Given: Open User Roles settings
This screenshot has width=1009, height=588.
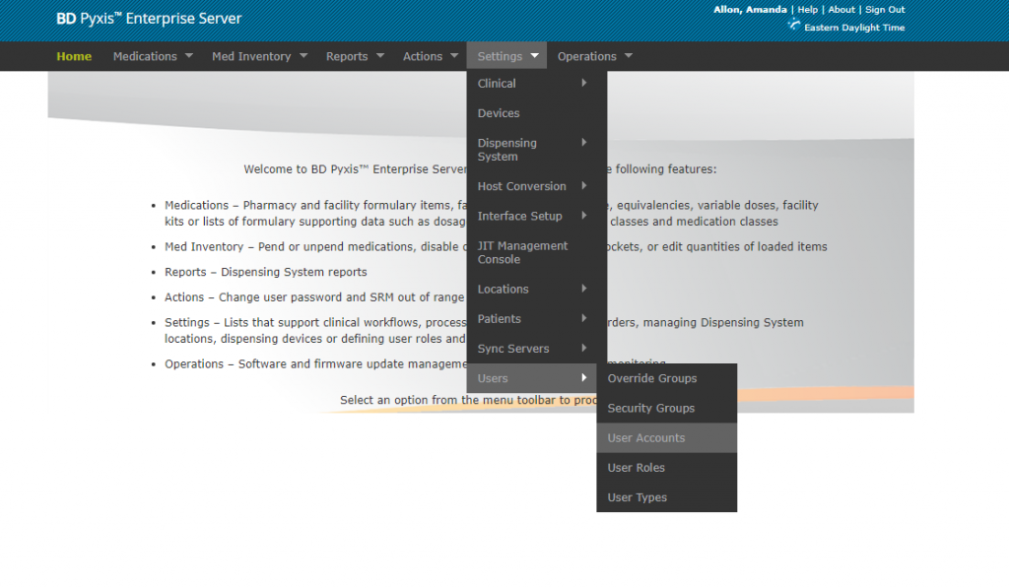Looking at the screenshot, I should [x=636, y=468].
